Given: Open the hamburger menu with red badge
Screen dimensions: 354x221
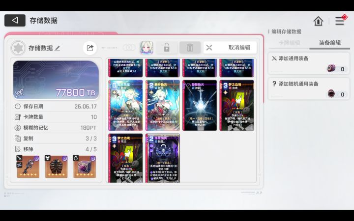Looking at the screenshot, I should pos(340,21).
